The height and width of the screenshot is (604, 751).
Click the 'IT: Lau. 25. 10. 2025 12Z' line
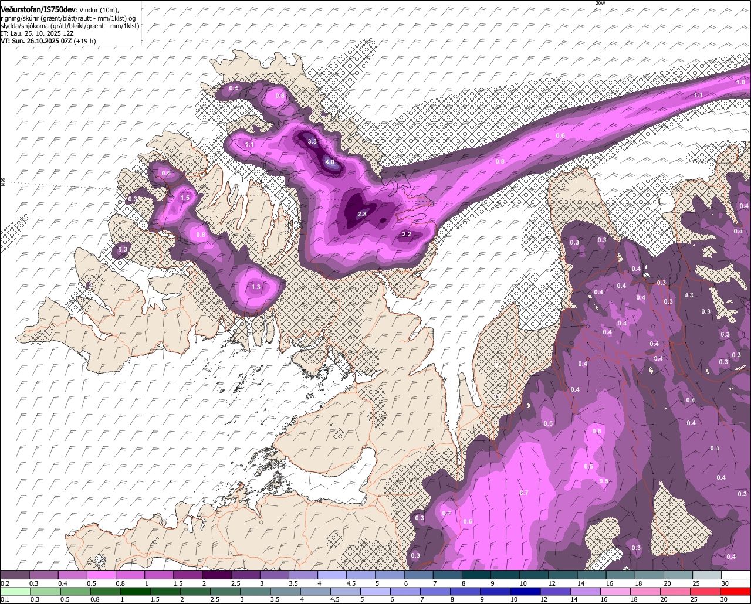click(x=37, y=33)
